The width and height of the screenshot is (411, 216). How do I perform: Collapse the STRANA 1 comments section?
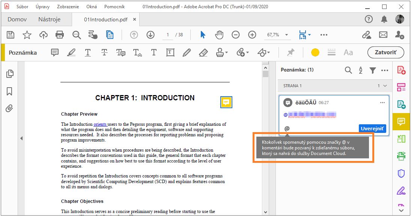click(385, 86)
